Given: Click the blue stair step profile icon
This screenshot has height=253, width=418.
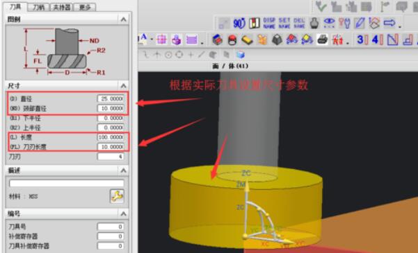Looking at the screenshot, I should [x=408, y=40].
